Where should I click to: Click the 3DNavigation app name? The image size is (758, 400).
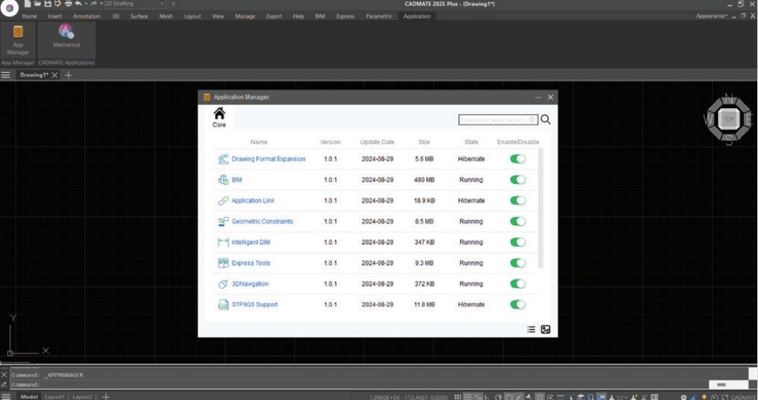(x=249, y=284)
